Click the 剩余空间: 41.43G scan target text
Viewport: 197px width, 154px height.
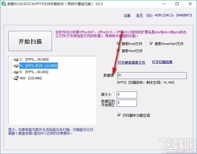146,82
